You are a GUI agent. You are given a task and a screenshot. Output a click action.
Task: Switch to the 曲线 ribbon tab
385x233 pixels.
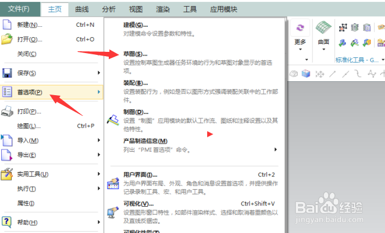pyautogui.click(x=82, y=9)
